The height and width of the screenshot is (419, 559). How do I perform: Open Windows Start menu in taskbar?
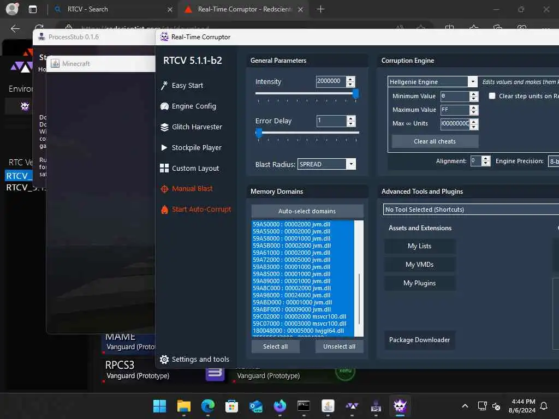pyautogui.click(x=159, y=406)
